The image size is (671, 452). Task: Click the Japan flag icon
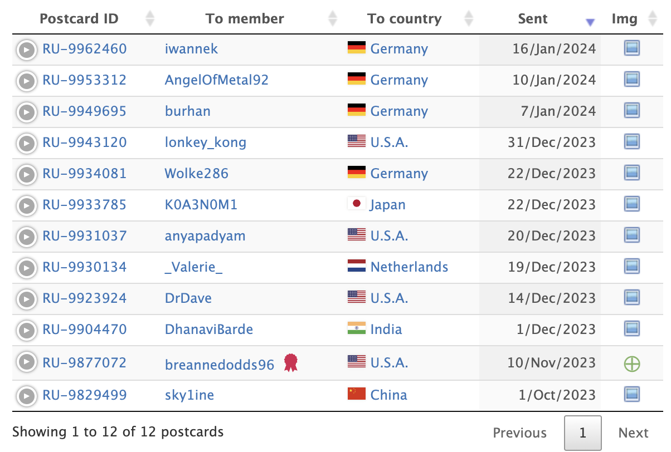[x=356, y=204]
